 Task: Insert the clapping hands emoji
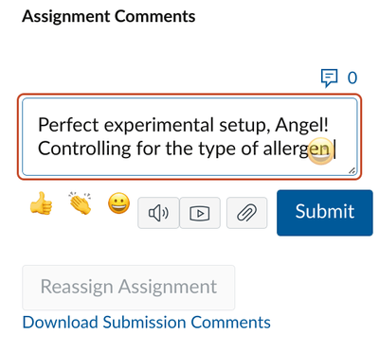click(81, 203)
